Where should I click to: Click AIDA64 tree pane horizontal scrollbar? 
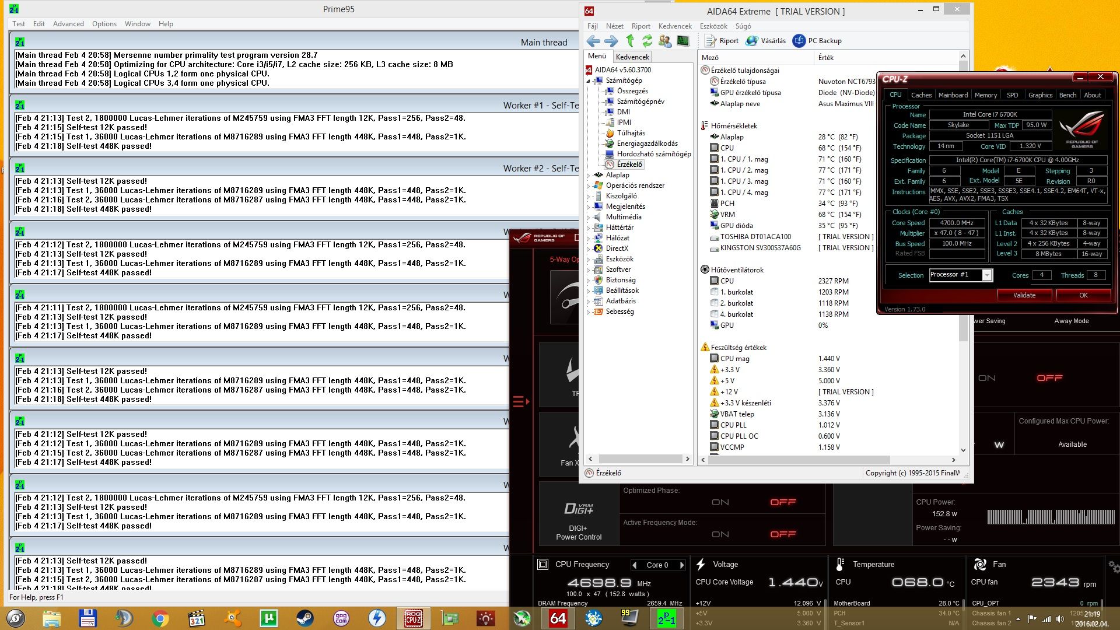point(639,459)
